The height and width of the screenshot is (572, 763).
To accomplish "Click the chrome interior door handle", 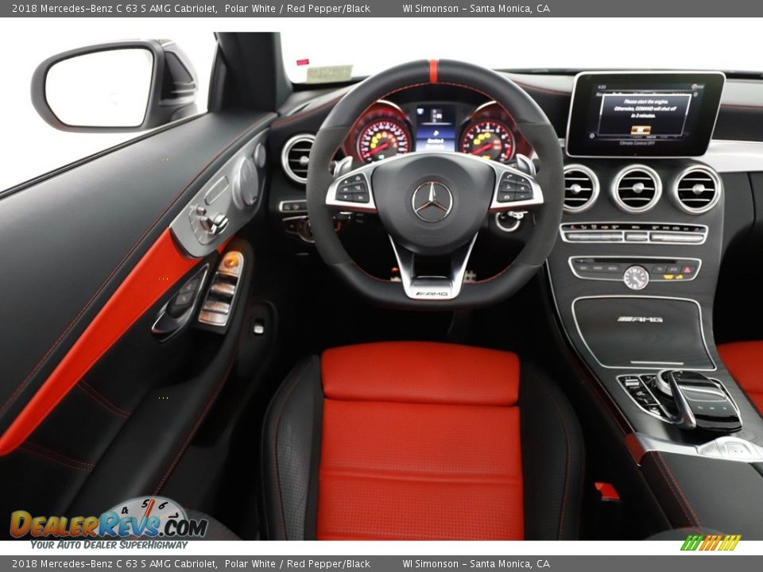I will [180, 302].
